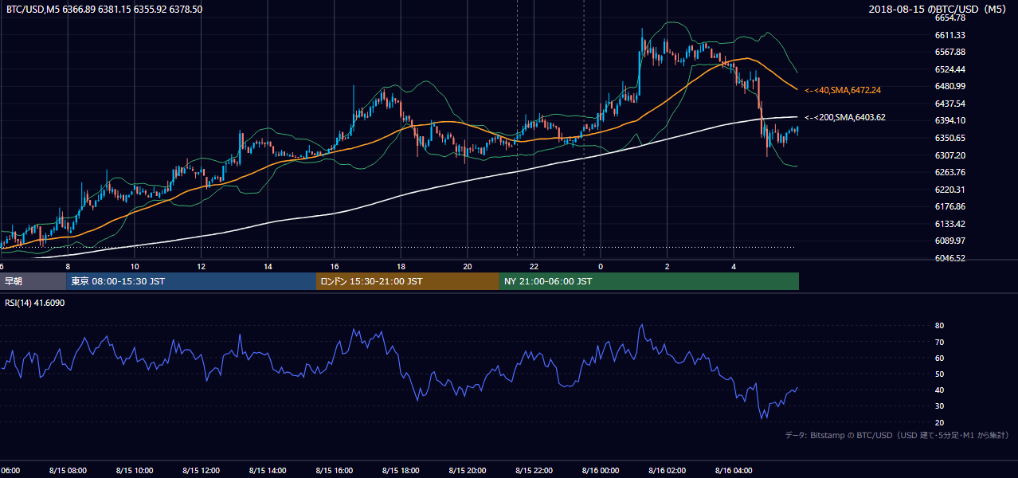This screenshot has height=478, width=1018.
Task: Click the RSI axis value 30
Action: [x=939, y=406]
